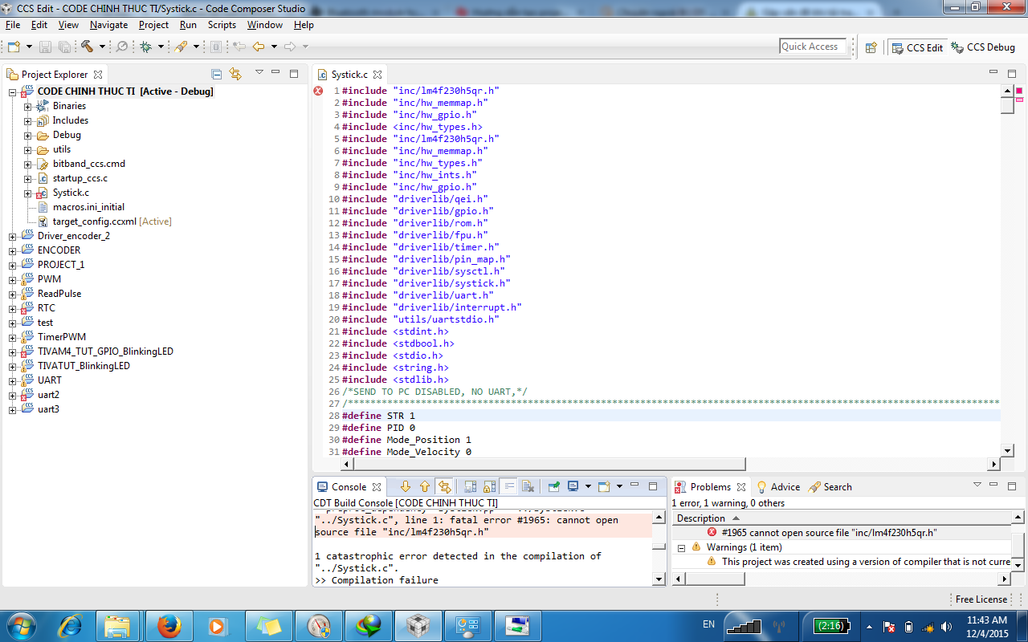1028x642 pixels.
Task: Expand the Driver_encoder_2 project
Action: tap(13, 236)
